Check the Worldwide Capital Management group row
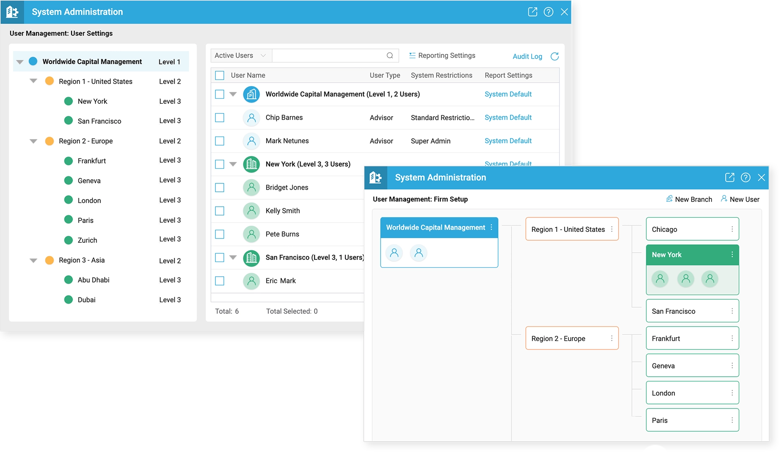The image size is (781, 460). (220, 94)
